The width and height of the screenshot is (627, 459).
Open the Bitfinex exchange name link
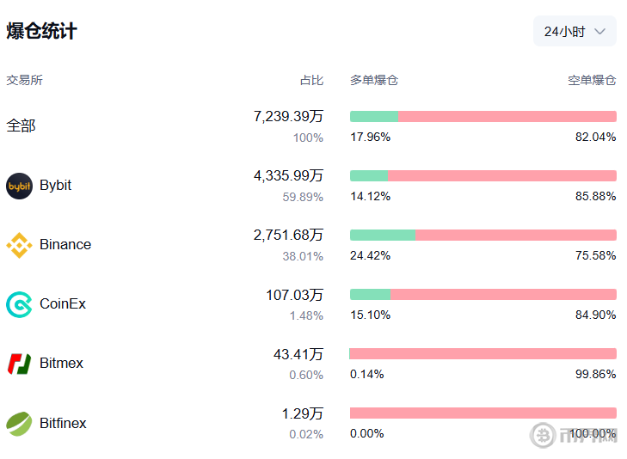[64, 423]
